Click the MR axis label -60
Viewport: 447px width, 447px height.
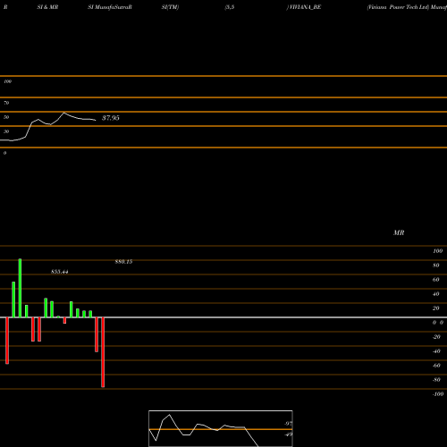[x=436, y=366]
